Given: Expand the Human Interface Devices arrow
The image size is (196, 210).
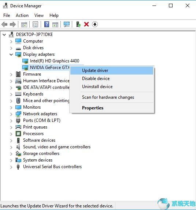Looking at the screenshot, I should (11, 81).
